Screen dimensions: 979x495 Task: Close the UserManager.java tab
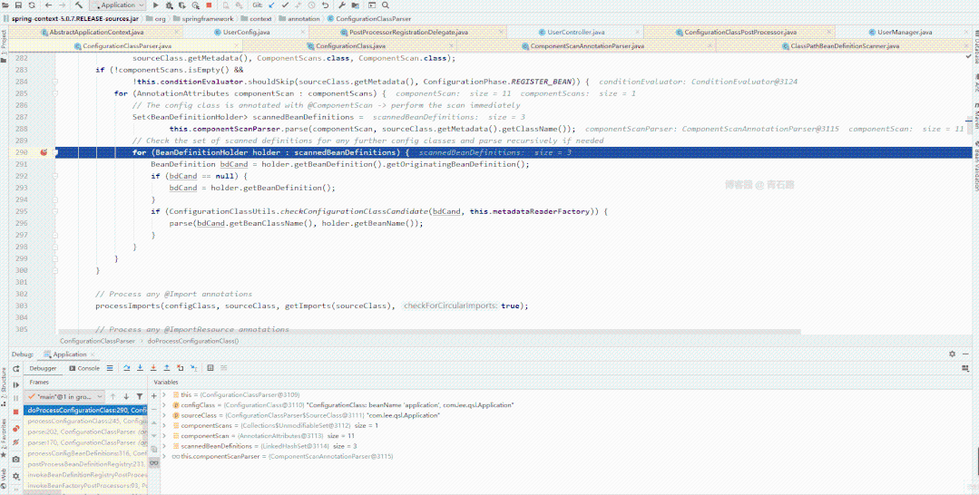[x=966, y=32]
